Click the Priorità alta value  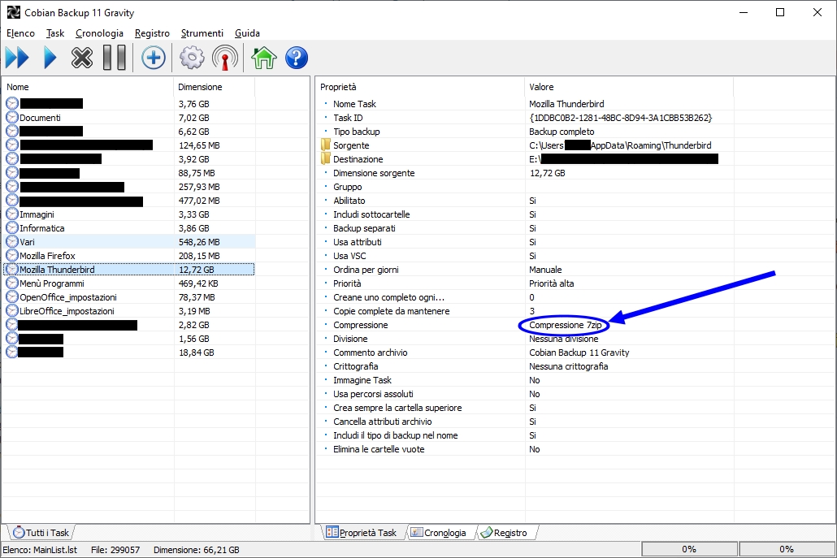point(552,283)
